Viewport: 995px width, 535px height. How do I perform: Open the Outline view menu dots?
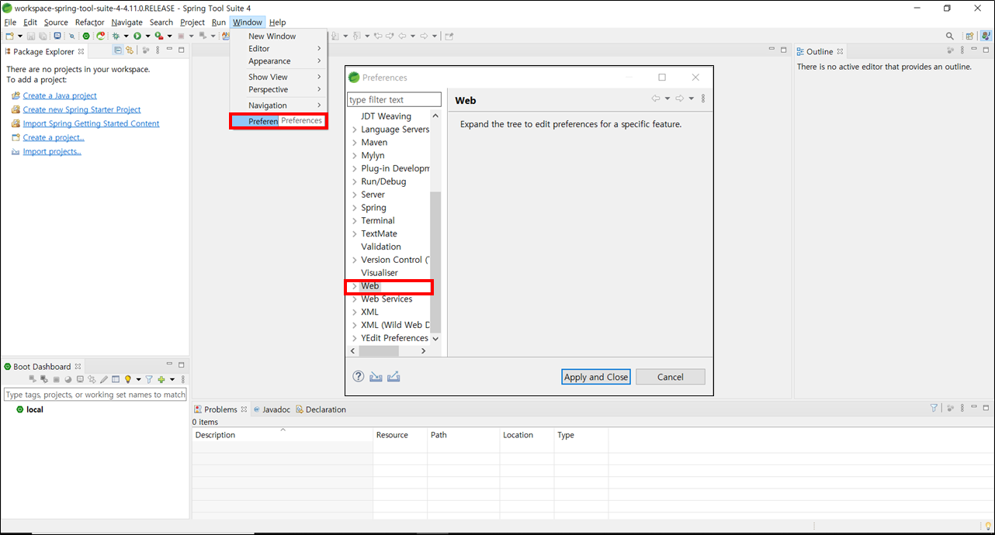click(962, 50)
